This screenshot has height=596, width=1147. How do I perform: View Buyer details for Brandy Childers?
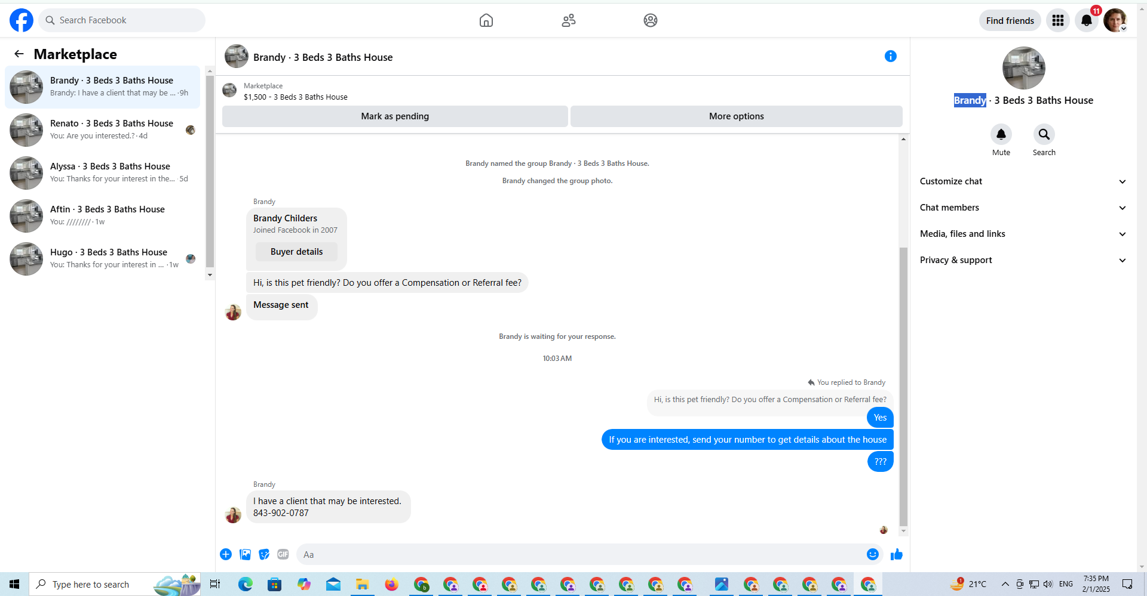point(296,252)
